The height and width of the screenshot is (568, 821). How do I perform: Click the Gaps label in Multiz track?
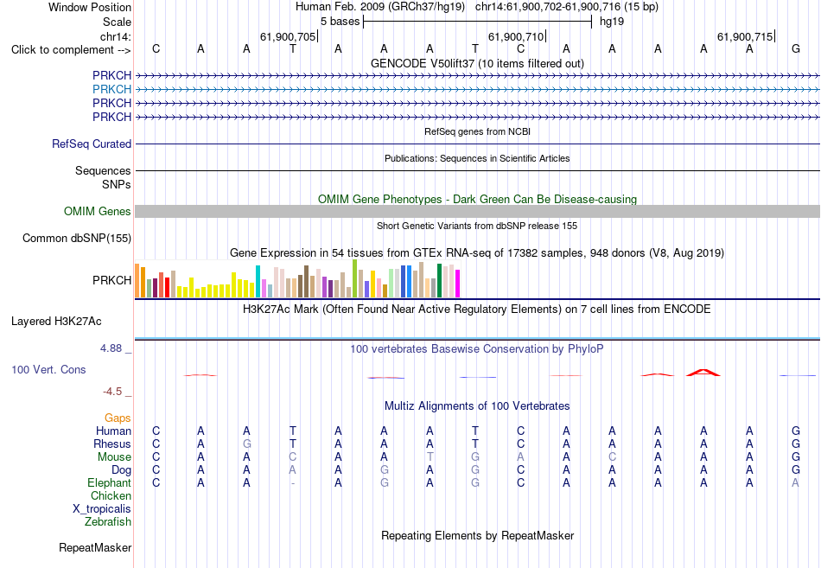tap(118, 418)
